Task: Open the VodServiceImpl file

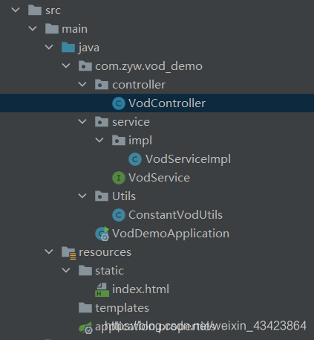Action: pos(188,159)
